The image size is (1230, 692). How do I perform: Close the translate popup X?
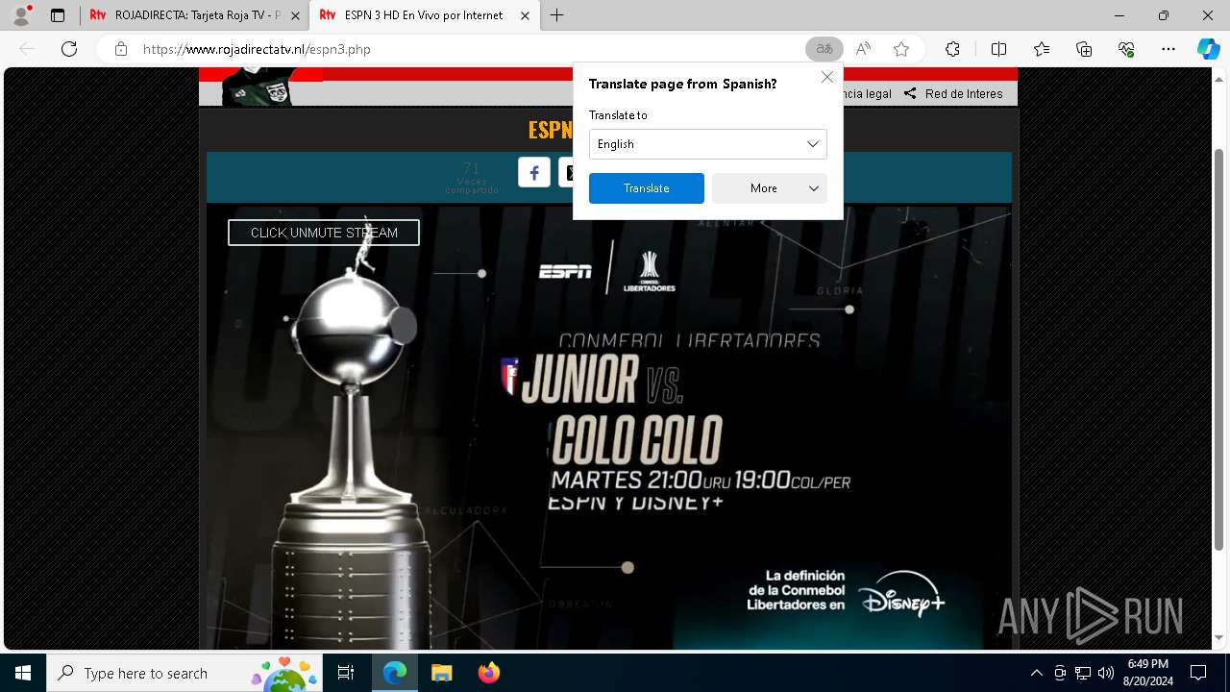point(826,77)
